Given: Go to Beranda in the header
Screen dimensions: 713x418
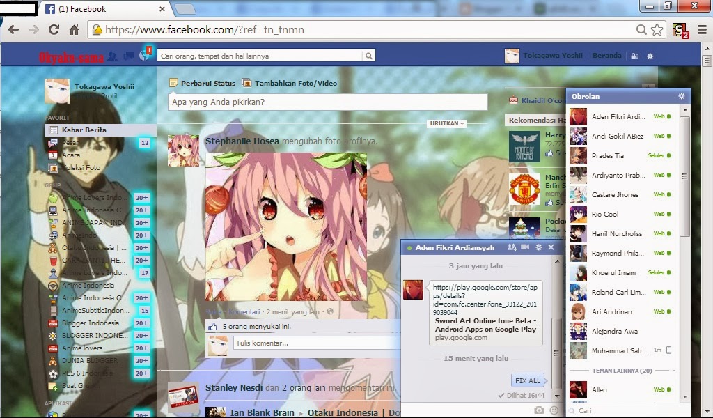Looking at the screenshot, I should [x=606, y=56].
